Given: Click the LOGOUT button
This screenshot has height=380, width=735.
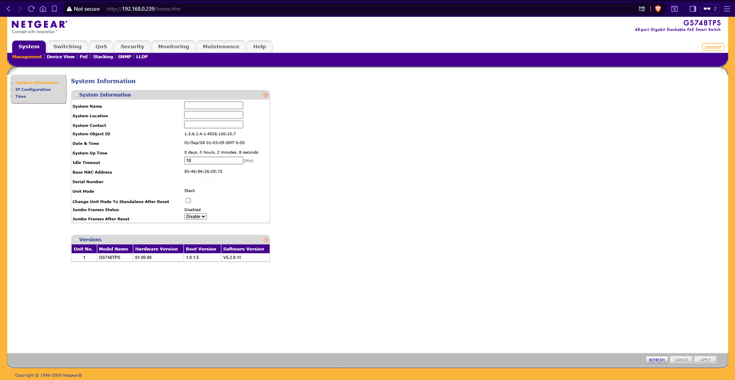Looking at the screenshot, I should click(x=713, y=47).
